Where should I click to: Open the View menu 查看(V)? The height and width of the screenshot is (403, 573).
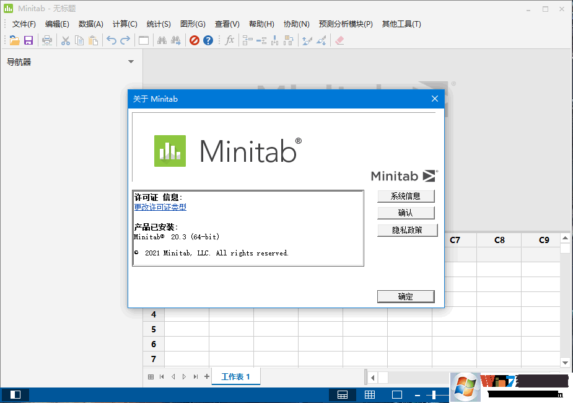pos(227,24)
